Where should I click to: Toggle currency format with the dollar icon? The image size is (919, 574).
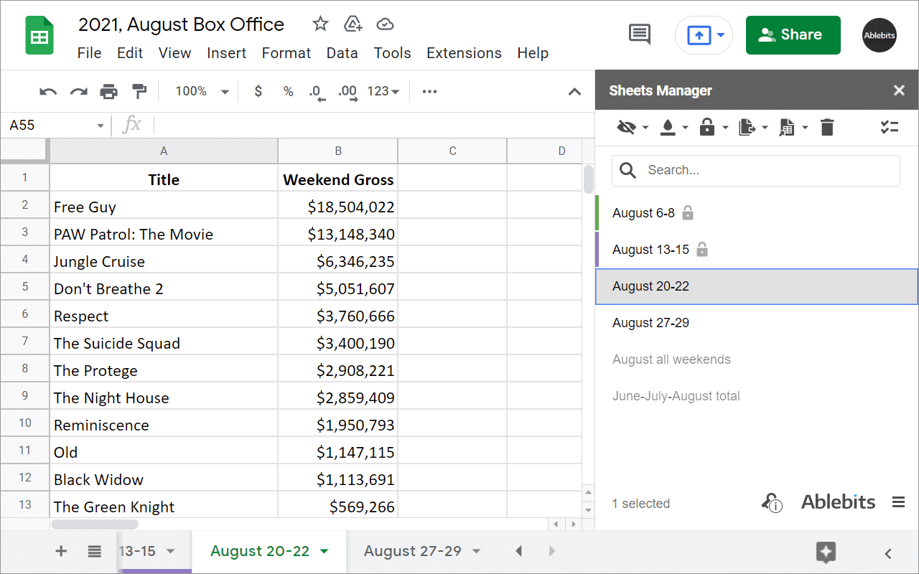tap(258, 91)
